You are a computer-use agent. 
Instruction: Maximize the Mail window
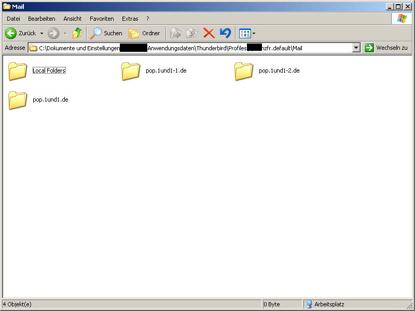398,7
